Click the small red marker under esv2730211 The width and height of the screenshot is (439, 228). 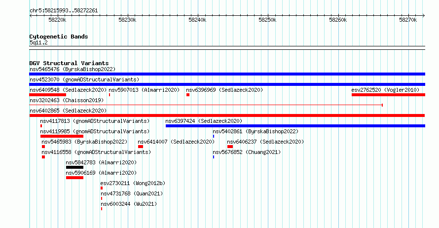(x=102, y=188)
